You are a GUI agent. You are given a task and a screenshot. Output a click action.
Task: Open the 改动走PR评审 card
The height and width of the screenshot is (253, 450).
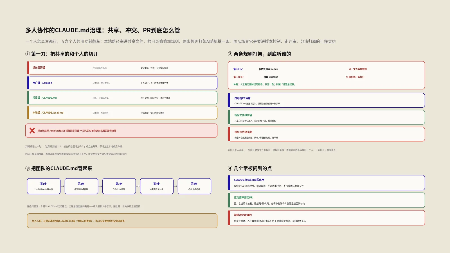(x=326, y=100)
